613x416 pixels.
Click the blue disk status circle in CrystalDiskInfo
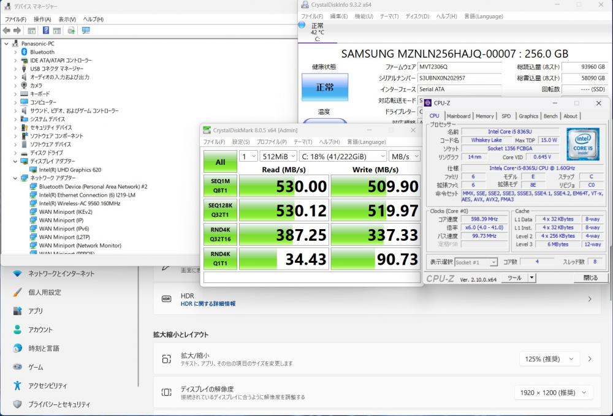coord(302,25)
